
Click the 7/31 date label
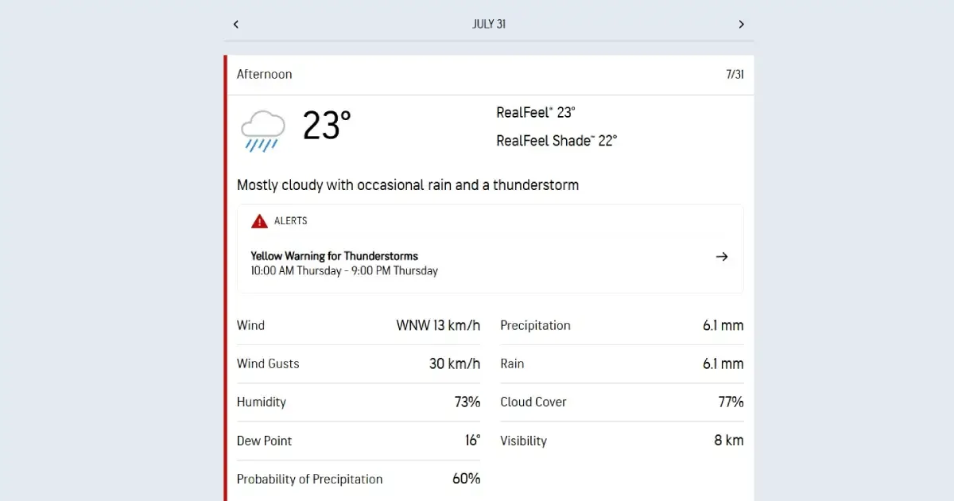(x=735, y=74)
